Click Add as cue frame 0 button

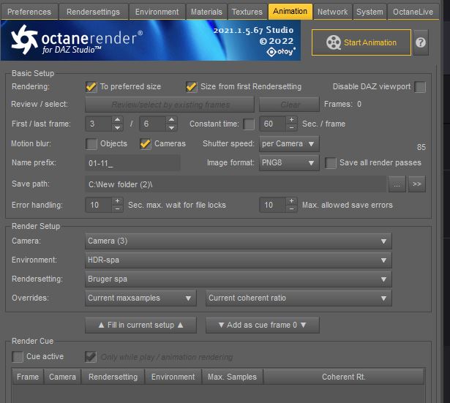pyautogui.click(x=262, y=325)
